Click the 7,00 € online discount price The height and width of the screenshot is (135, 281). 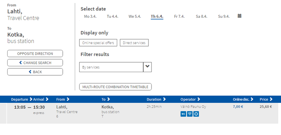[238, 107]
